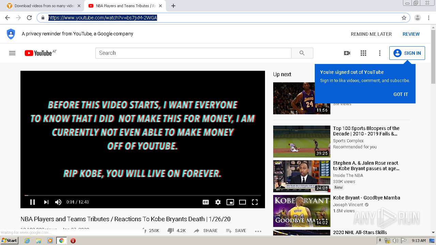Open a new browser tab
The width and height of the screenshot is (436, 245).
coord(173,6)
